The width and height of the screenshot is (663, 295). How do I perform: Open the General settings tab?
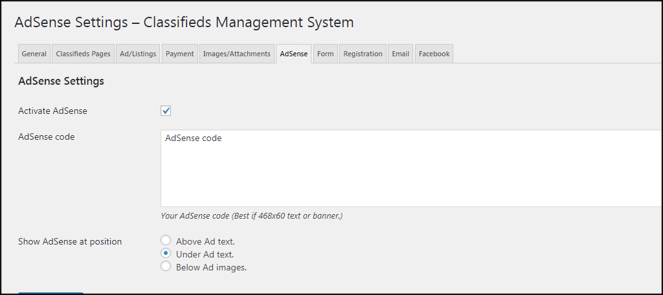point(34,54)
